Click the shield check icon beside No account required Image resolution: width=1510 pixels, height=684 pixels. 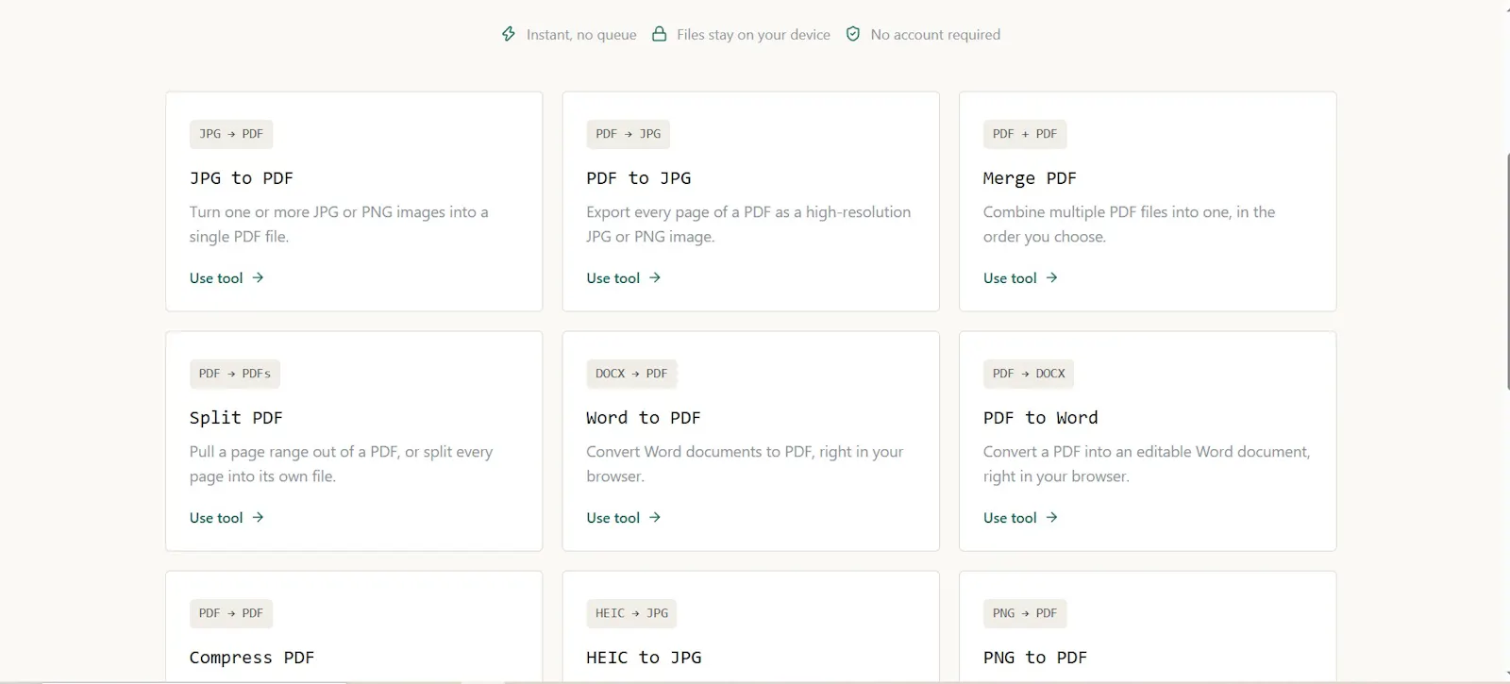tap(853, 34)
